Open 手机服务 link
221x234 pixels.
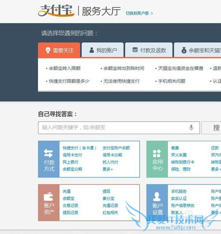point(179,192)
